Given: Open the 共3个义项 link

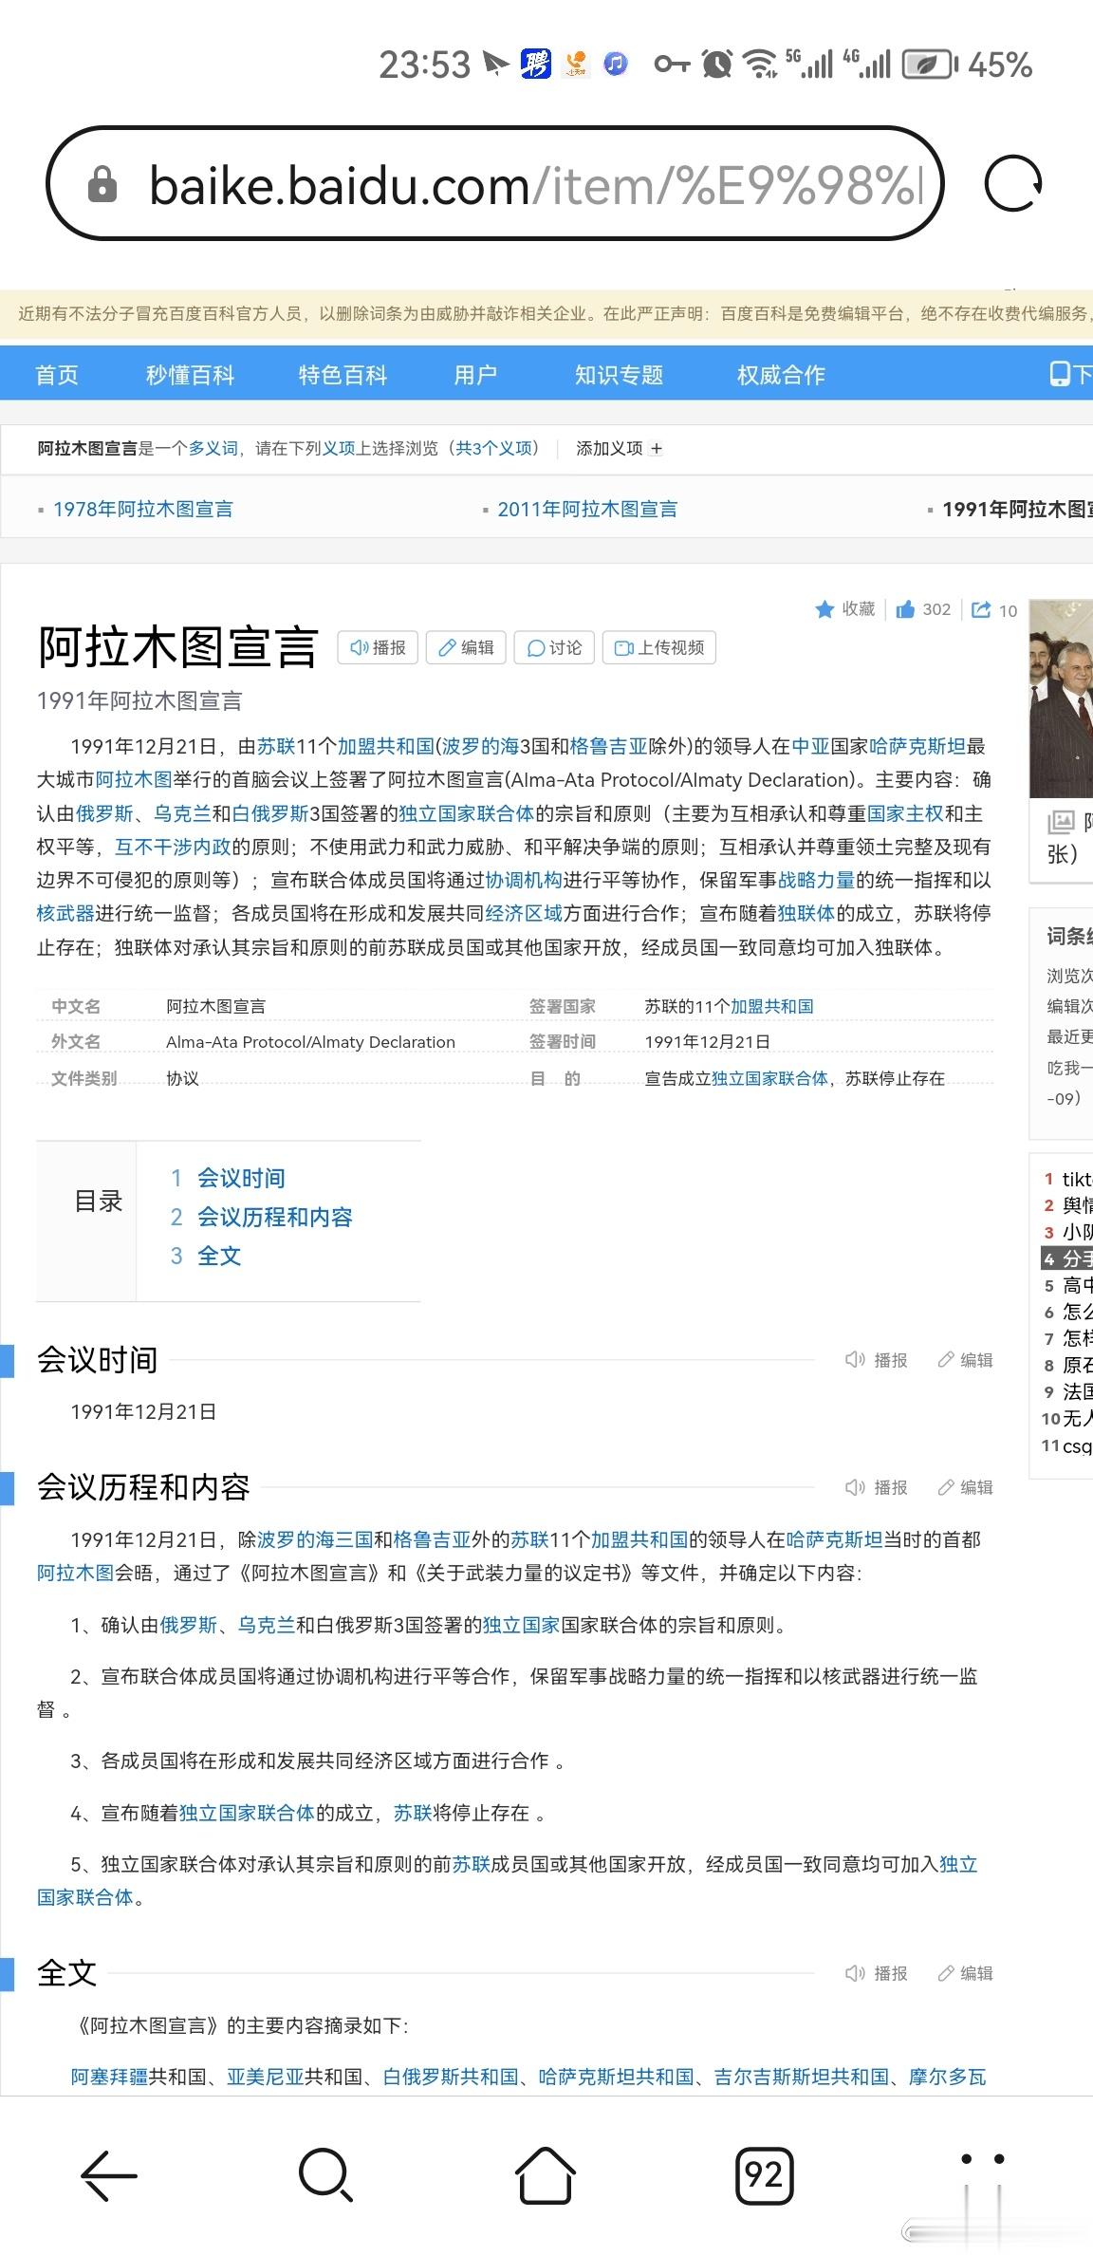Looking at the screenshot, I should [x=496, y=448].
